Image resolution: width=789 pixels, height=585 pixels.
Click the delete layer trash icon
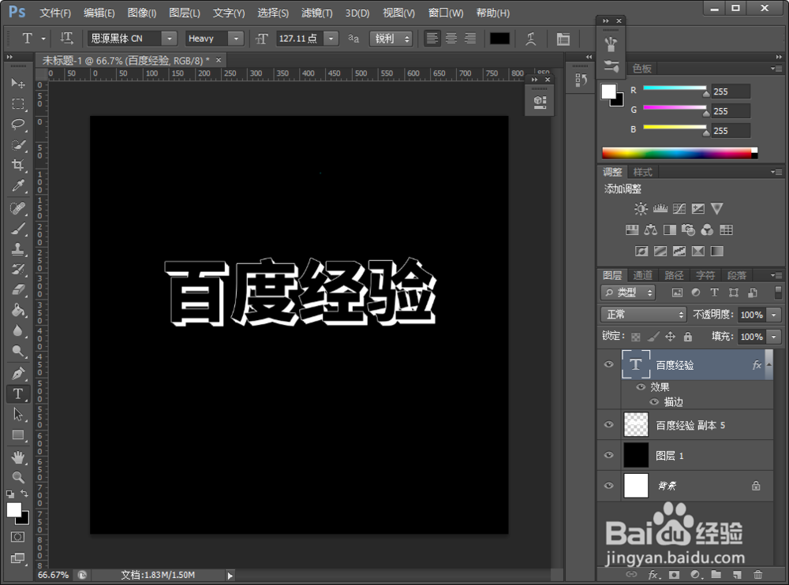coord(757,575)
